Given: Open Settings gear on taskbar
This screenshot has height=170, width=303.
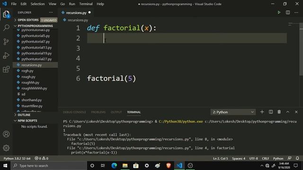Looking at the screenshot, I should [x=147, y=166].
